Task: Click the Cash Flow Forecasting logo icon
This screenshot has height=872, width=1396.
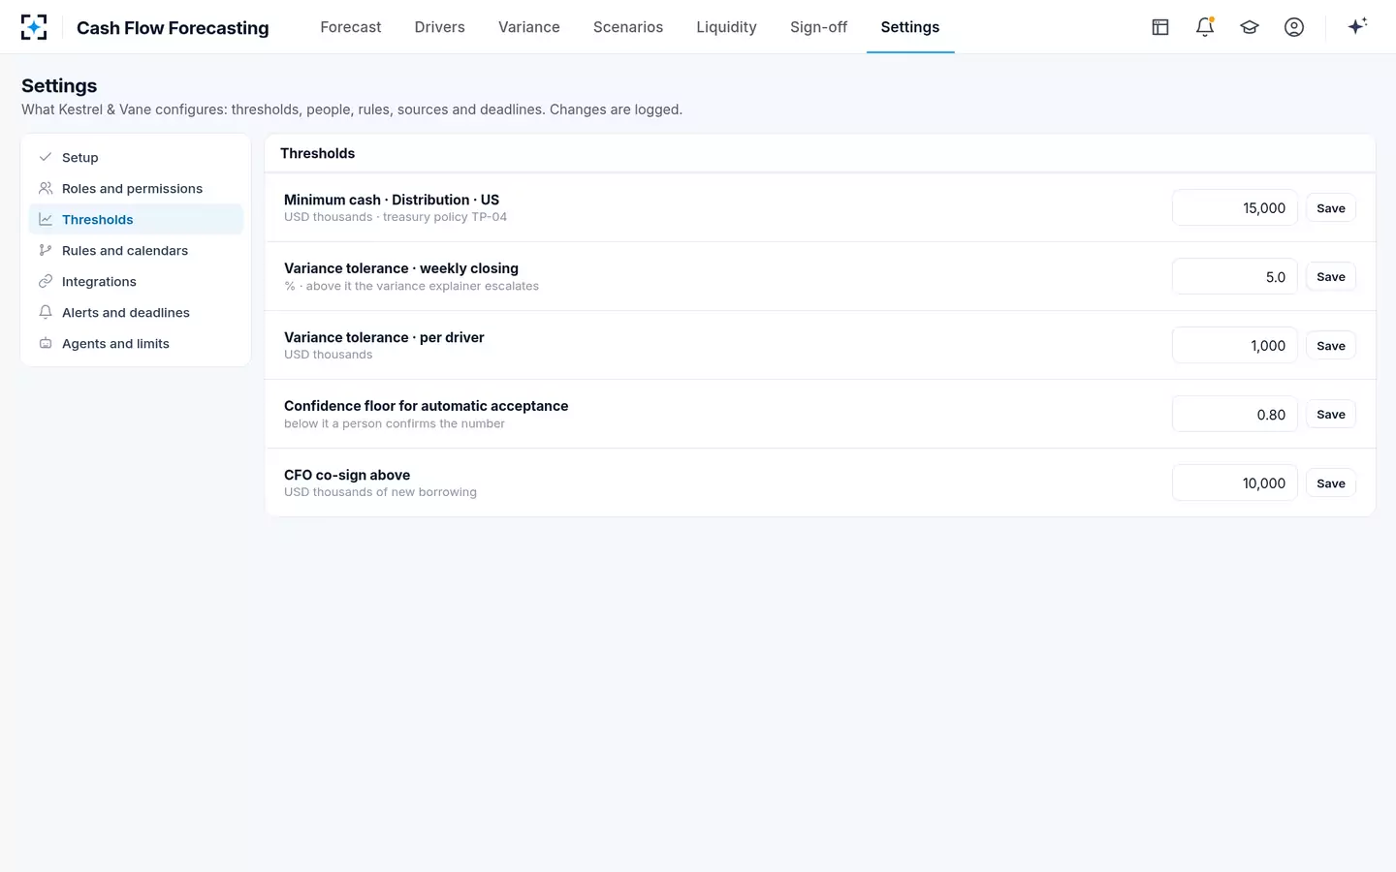Action: tap(34, 27)
